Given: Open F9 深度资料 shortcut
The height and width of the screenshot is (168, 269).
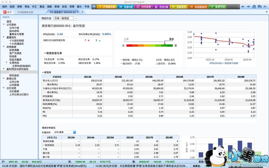Looking at the screenshot, I should click(179, 7).
